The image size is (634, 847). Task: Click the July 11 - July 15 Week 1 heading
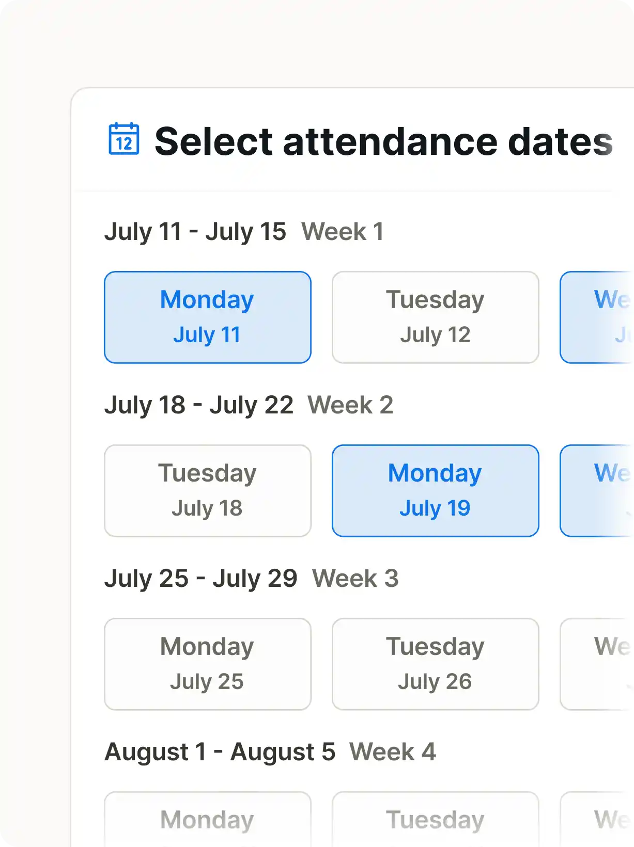click(196, 232)
